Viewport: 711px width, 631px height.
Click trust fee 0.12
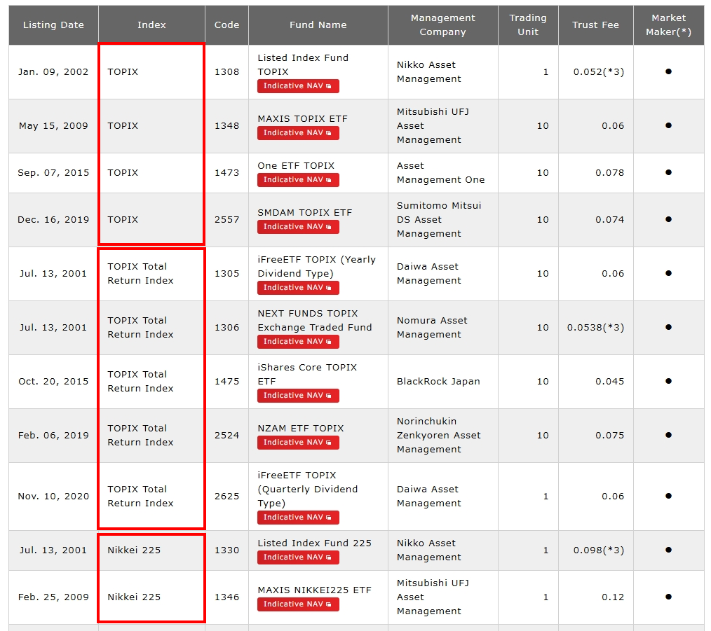(613, 597)
